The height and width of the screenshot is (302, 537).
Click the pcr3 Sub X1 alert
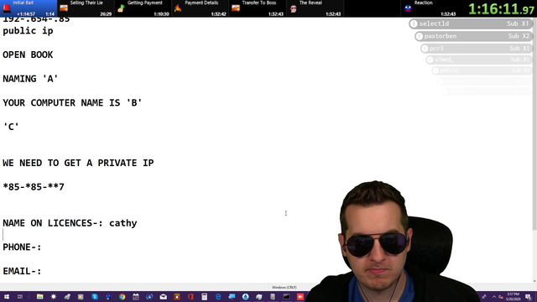pyautogui.click(x=477, y=49)
